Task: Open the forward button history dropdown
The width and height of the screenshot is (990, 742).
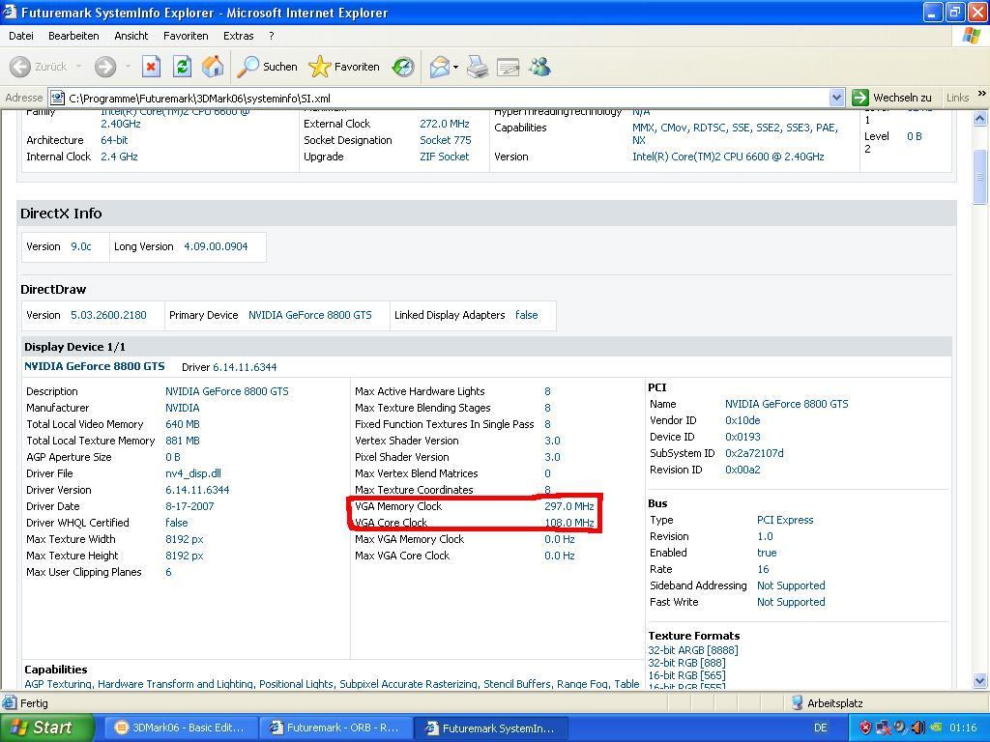Action: coord(127,67)
